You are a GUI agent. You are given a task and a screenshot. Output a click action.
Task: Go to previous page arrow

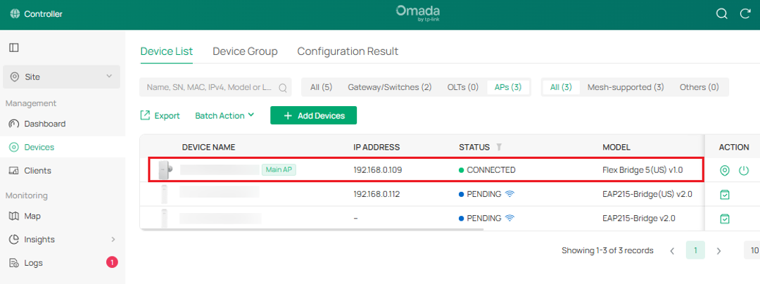672,251
